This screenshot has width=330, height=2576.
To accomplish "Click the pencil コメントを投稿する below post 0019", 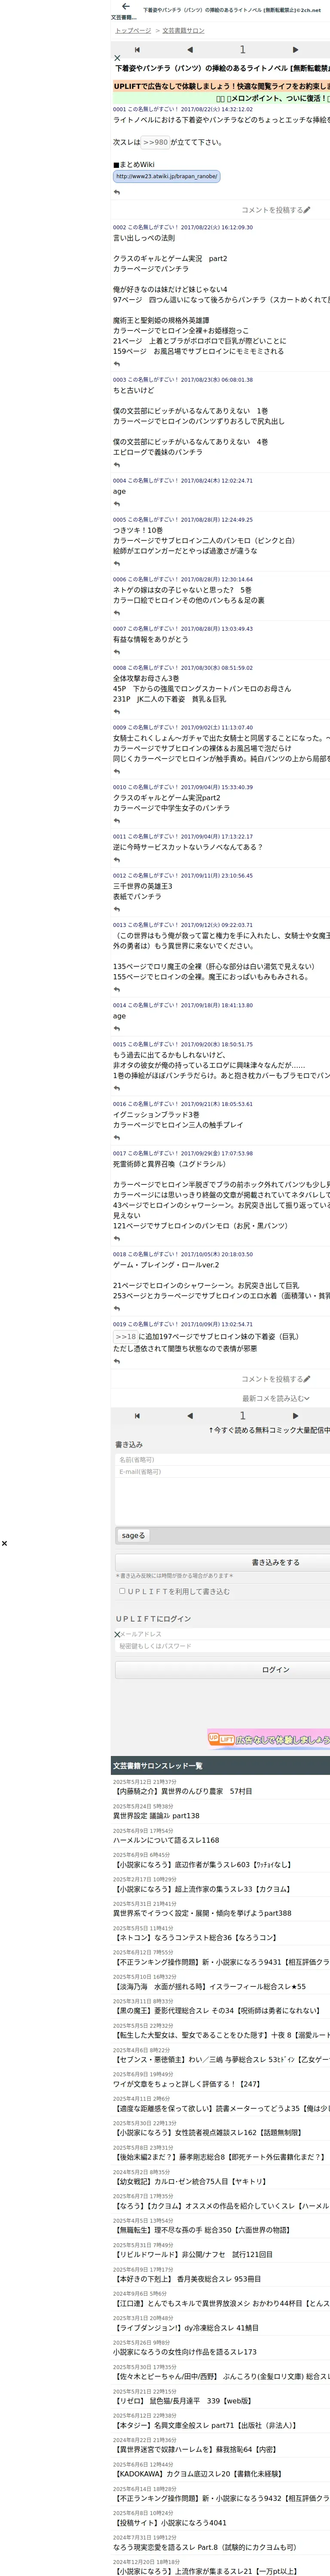I will (x=276, y=1379).
